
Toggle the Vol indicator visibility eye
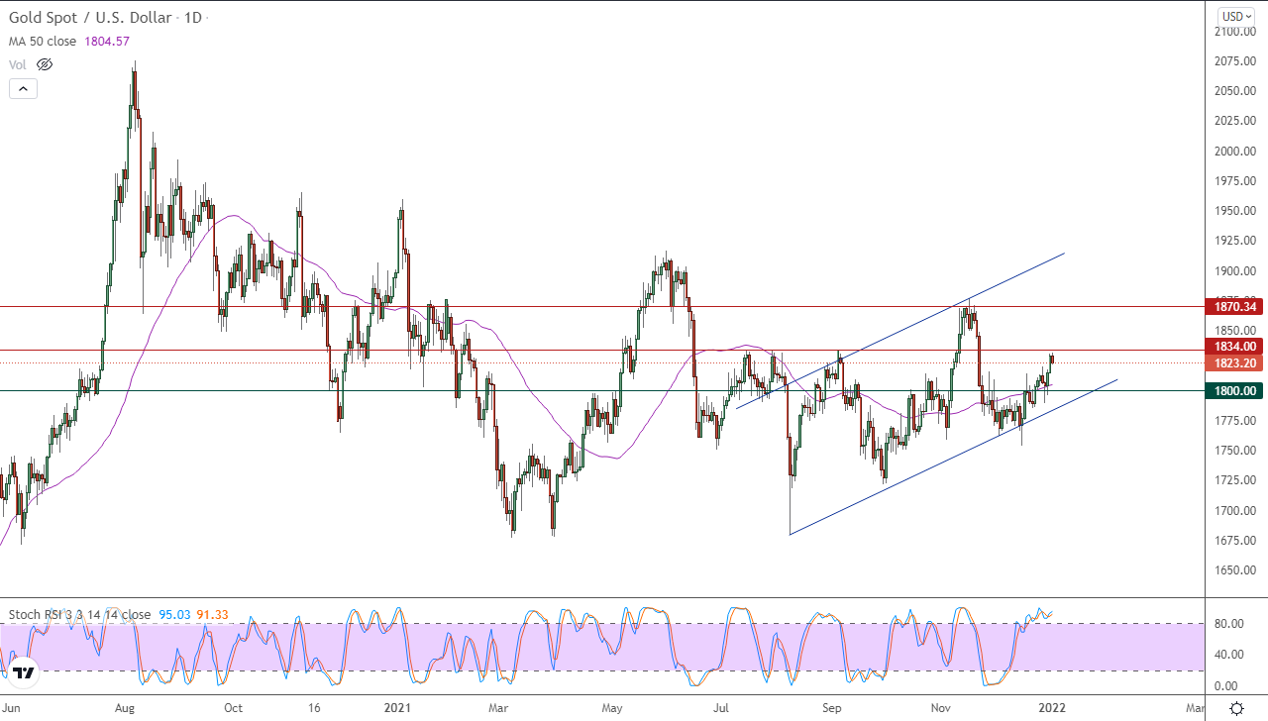[44, 64]
